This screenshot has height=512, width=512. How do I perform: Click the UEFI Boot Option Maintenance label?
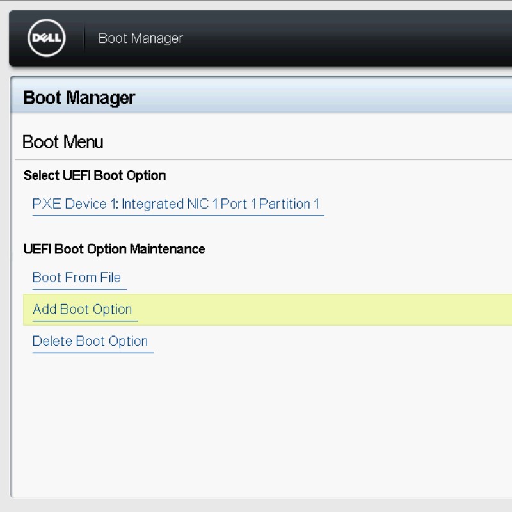coord(114,249)
